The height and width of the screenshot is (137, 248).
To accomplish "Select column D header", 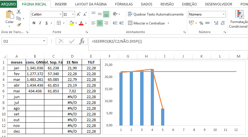I will pyautogui.click(x=72, y=56).
